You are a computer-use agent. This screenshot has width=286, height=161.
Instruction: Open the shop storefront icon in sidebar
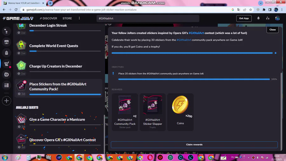[6, 42]
